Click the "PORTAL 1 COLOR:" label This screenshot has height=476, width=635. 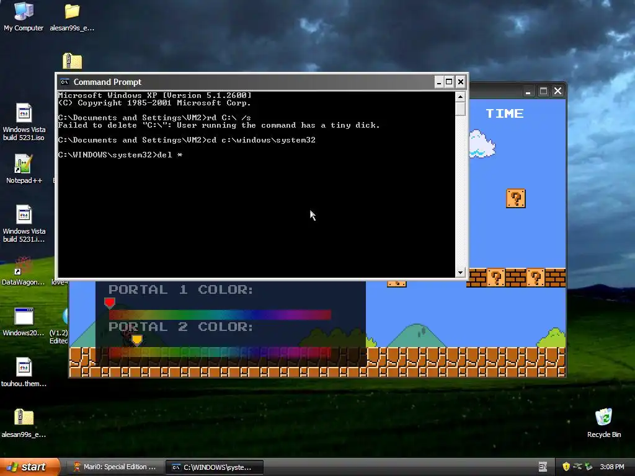point(180,289)
